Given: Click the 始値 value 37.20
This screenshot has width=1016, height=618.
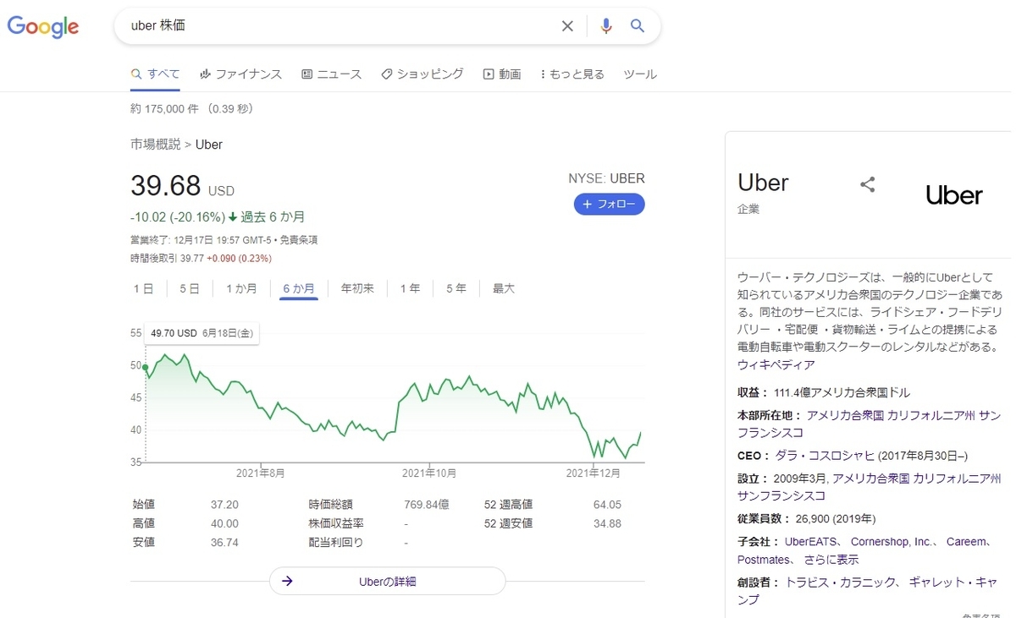Looking at the screenshot, I should coord(224,505).
